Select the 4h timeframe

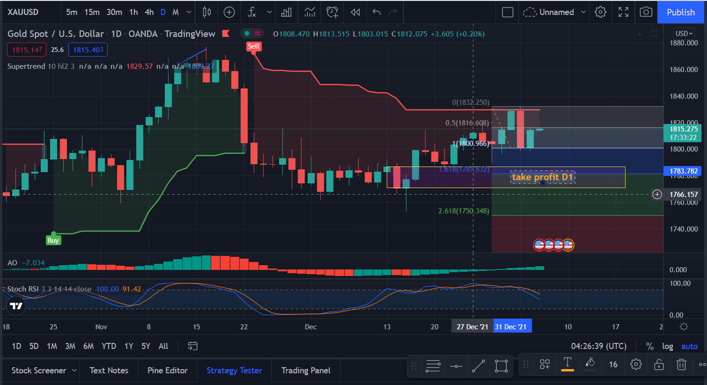pos(149,12)
